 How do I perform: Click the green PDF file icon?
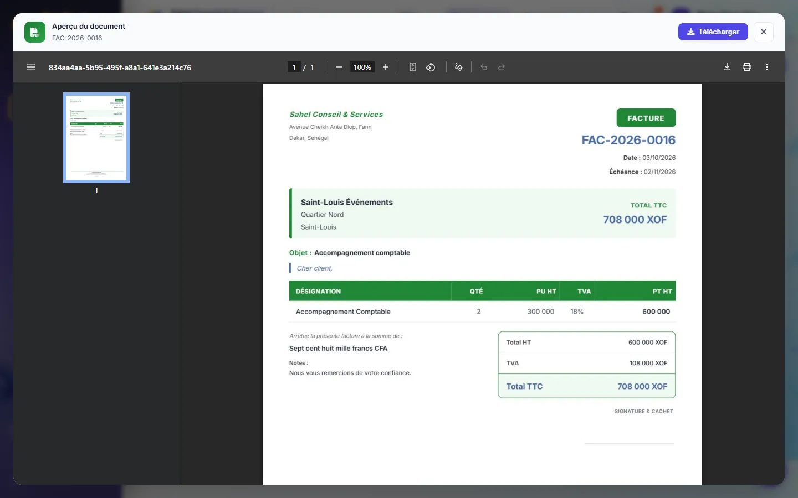(x=35, y=32)
